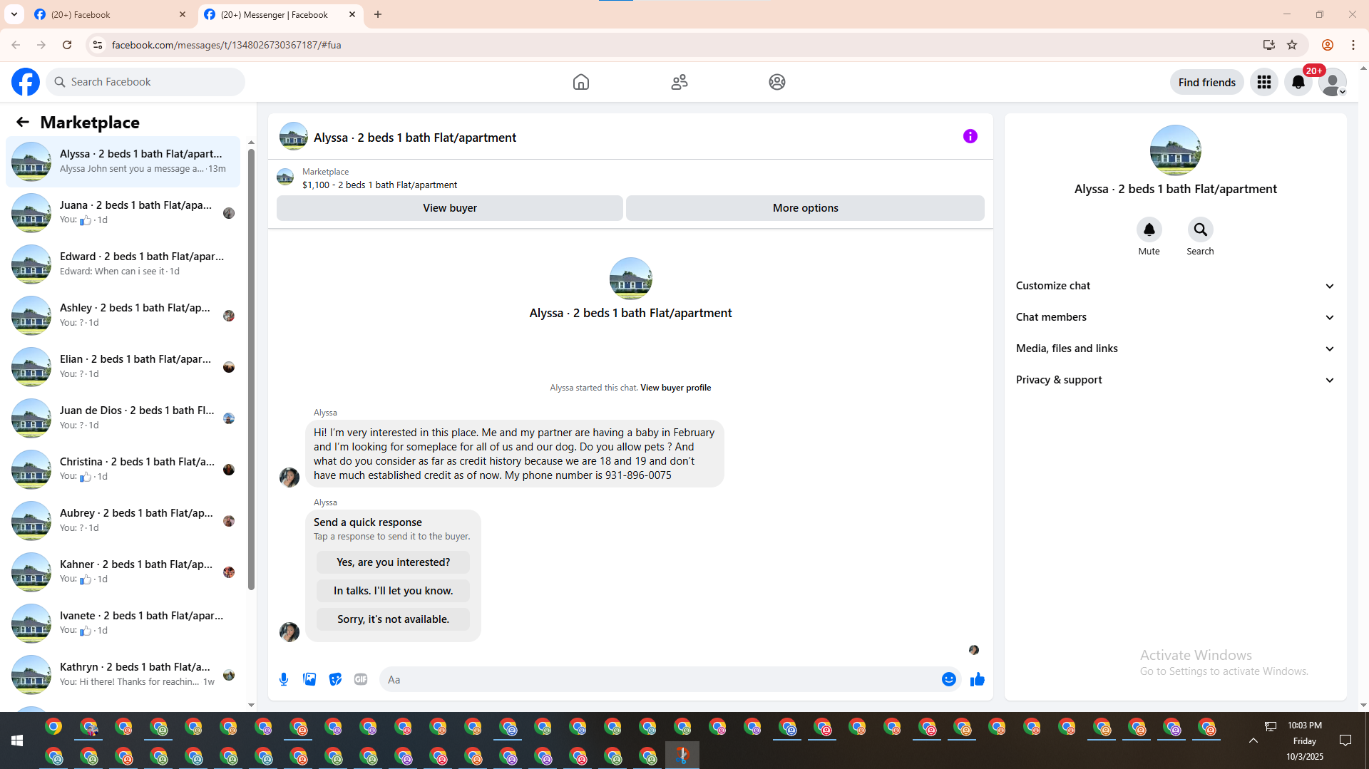Open Ashley's chat in the list
This screenshot has height=769, width=1369.
(123, 316)
